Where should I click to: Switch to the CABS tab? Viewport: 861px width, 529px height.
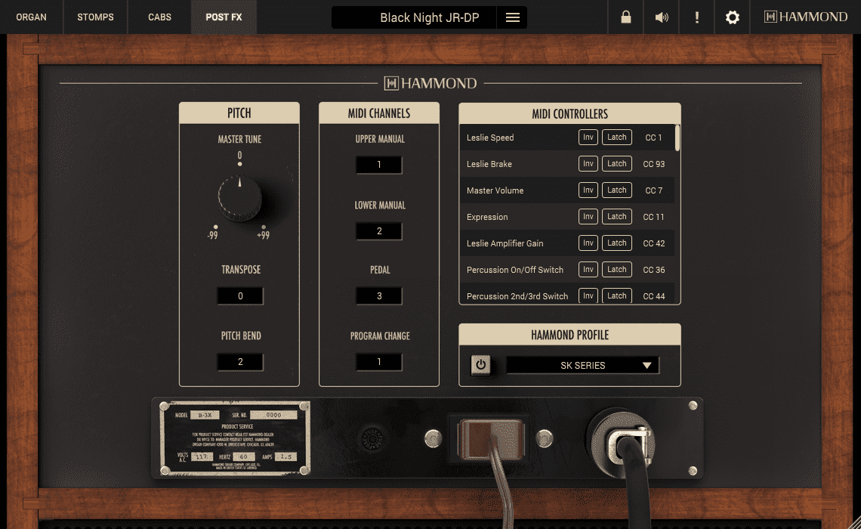coord(160,17)
